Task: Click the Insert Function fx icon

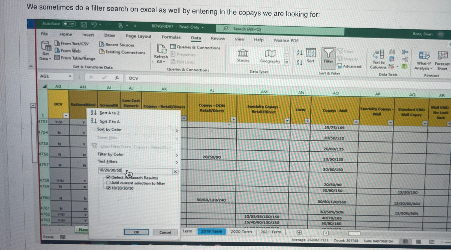Action: tap(117, 78)
